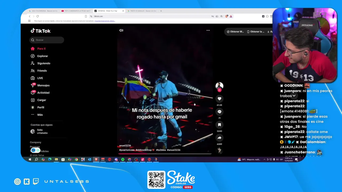Screen dimensions: 342x192
Task: Go to the Para ti feed
Action: 38,49
